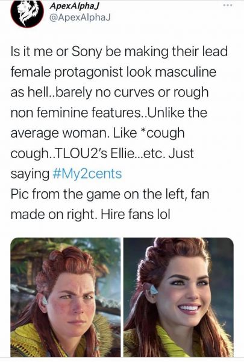The height and width of the screenshot is (362, 244).
Task: Open the three-dot more options menu
Action: (227, 5)
